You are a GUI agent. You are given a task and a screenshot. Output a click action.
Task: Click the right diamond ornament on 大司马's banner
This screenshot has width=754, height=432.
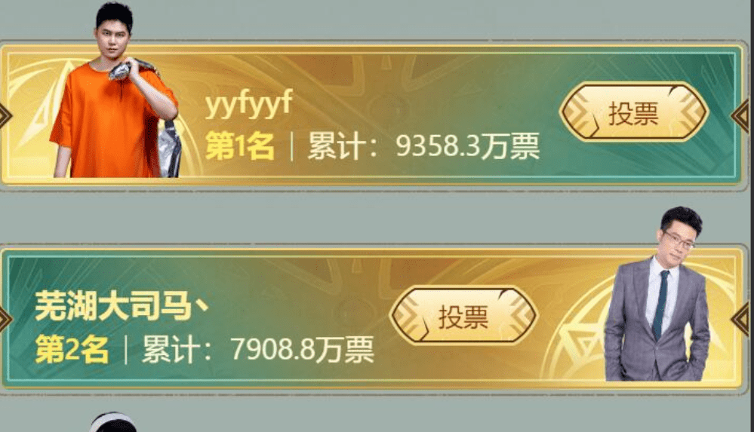click(x=742, y=319)
